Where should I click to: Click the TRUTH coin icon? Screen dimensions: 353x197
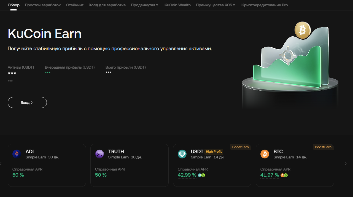(99, 154)
